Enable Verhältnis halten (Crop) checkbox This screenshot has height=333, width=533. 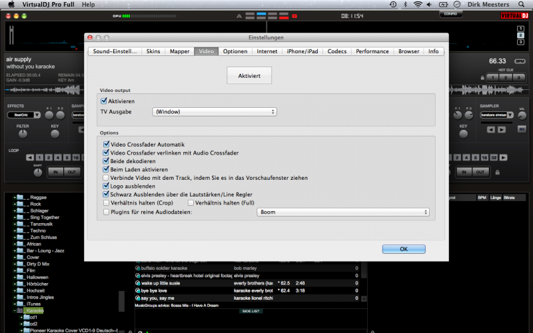coord(106,203)
